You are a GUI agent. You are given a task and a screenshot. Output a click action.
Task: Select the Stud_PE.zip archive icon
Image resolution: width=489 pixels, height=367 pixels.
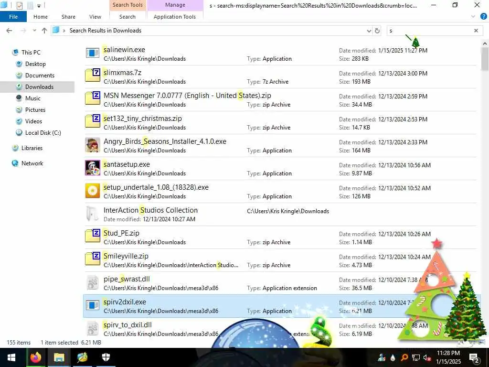coord(92,236)
